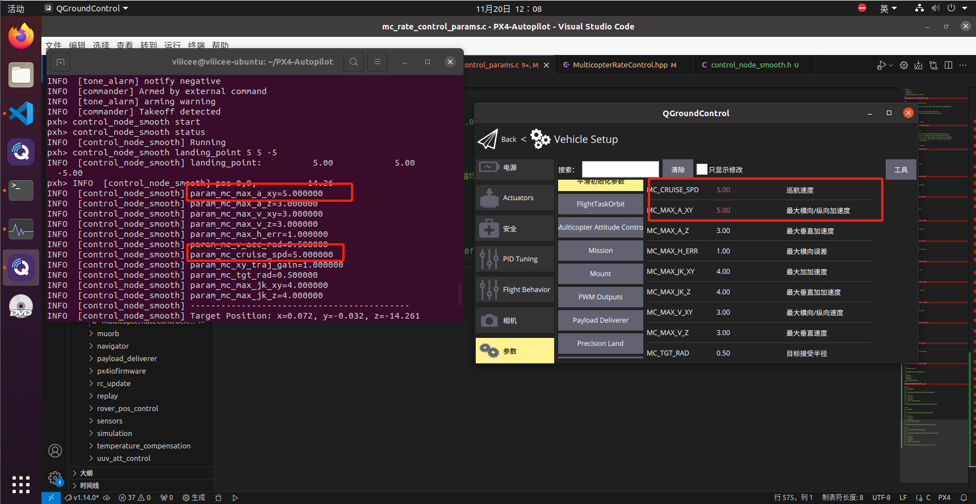Screen dimensions: 976x504
Task: Open the 运行 menu in VS Code
Action: tap(173, 45)
